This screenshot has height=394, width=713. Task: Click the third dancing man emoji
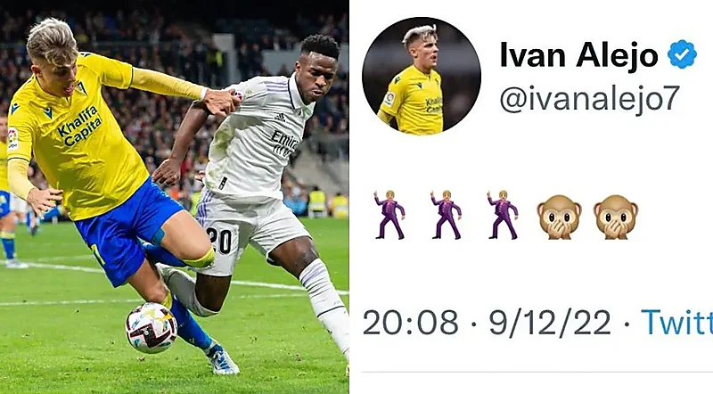click(x=503, y=215)
